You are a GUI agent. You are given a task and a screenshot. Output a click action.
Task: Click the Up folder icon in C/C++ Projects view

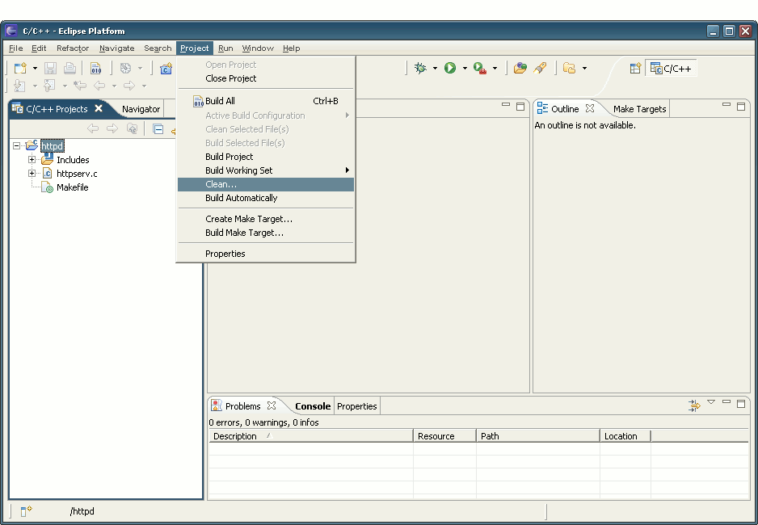point(132,128)
